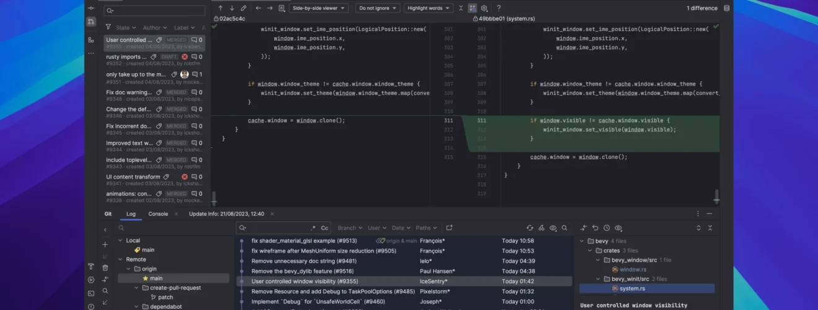Collapse the Remote branches node

pyautogui.click(x=120, y=259)
